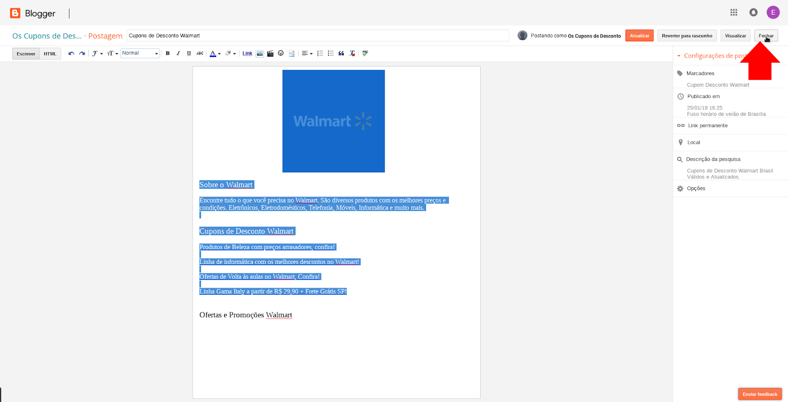
Task: Click the Local pin icon
Action: coord(680,142)
